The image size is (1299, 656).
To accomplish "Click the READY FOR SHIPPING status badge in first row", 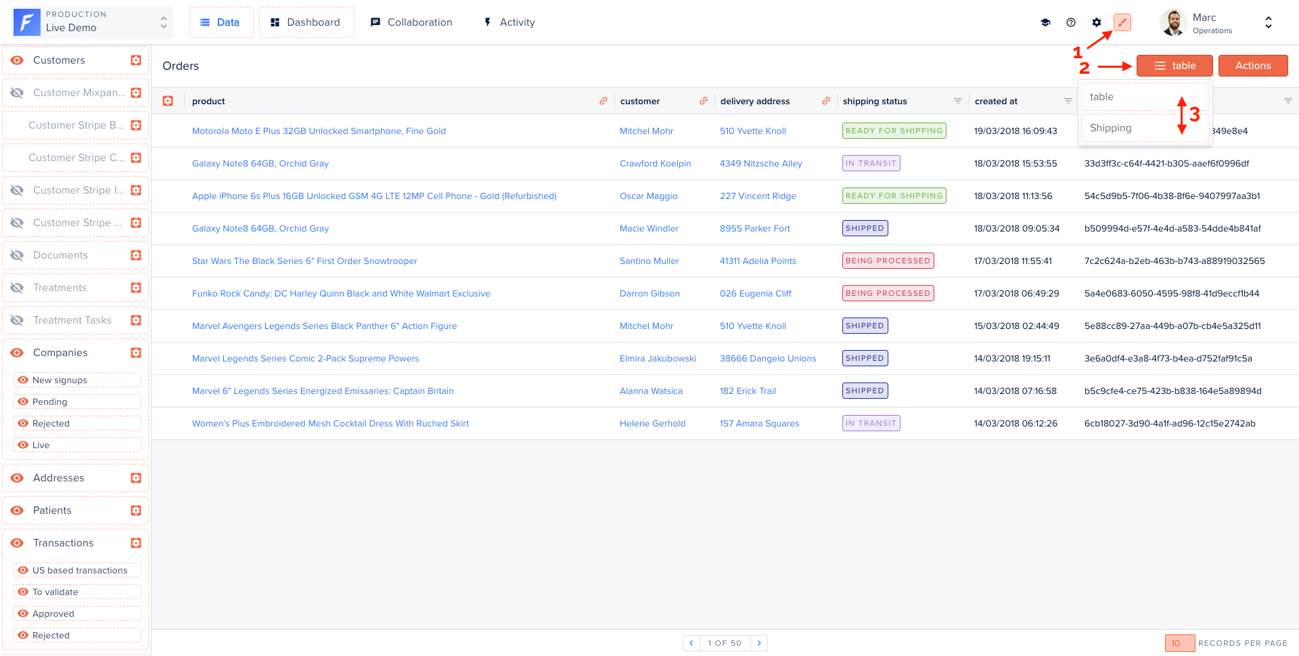I will (893, 131).
